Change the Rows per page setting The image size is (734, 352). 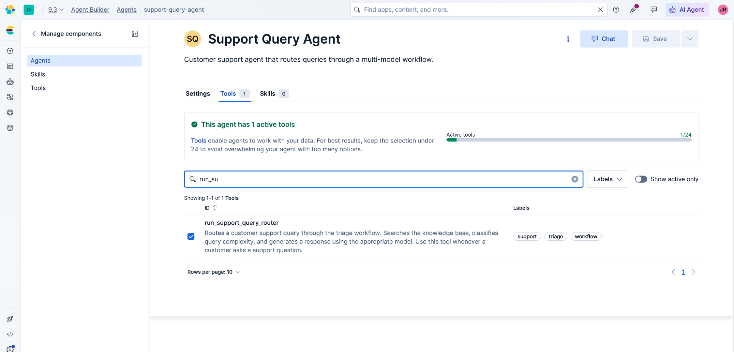213,272
